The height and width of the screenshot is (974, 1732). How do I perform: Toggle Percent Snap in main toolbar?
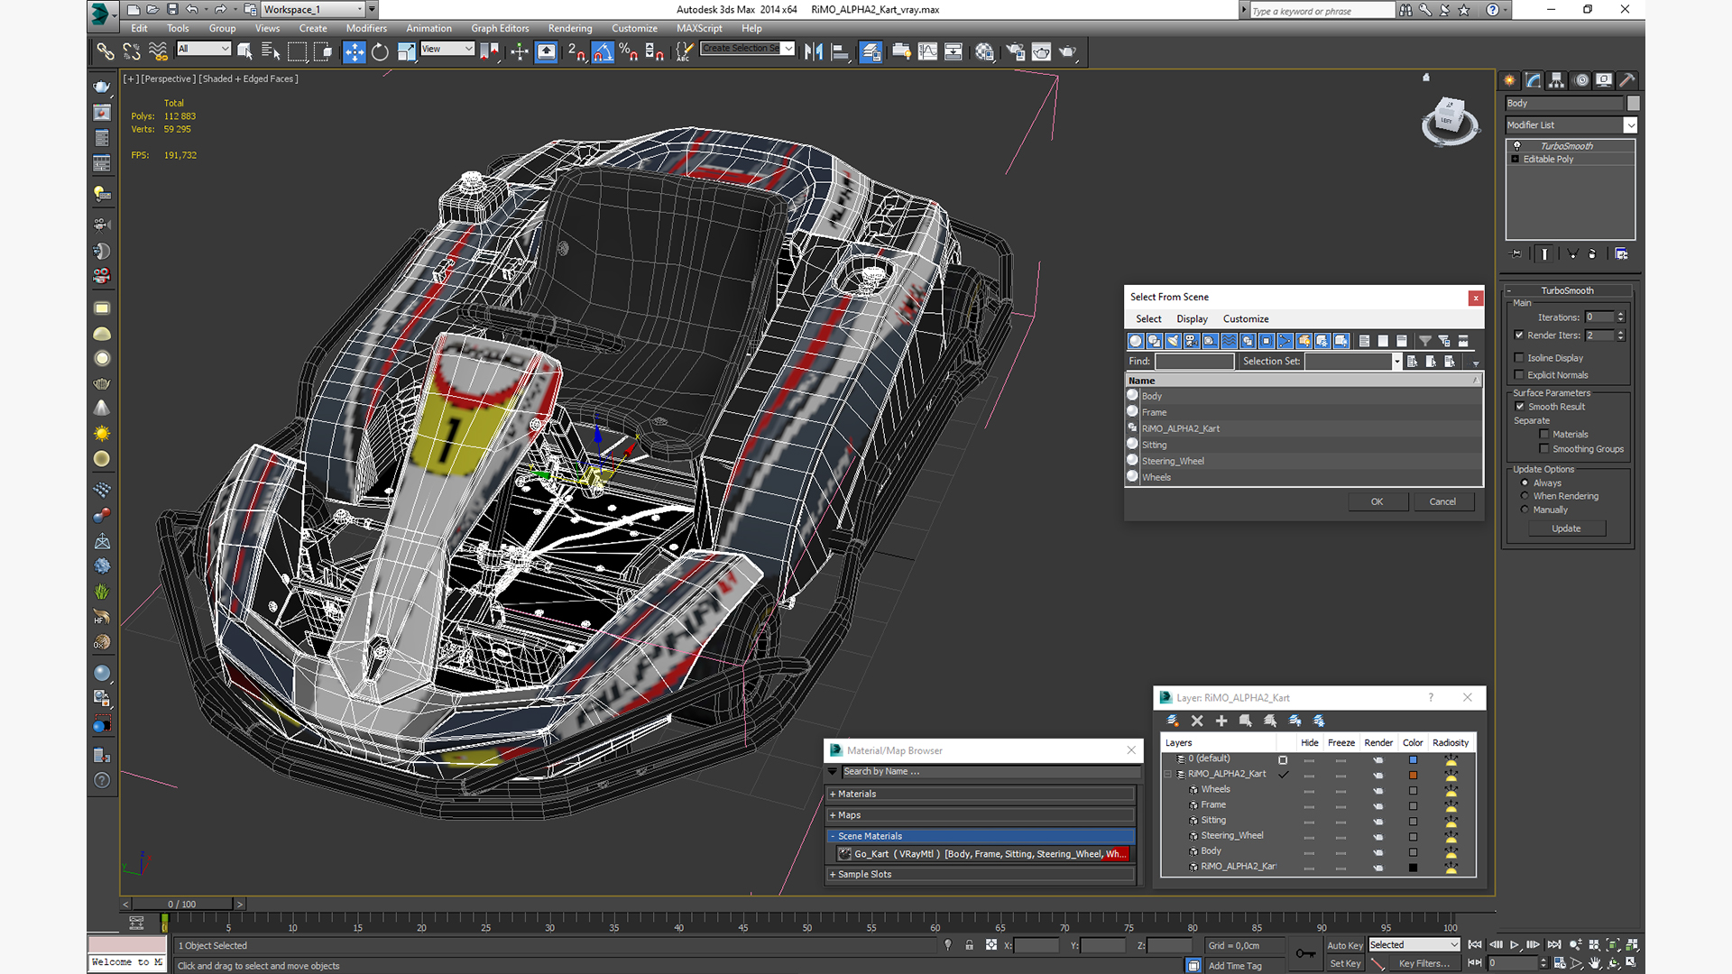(629, 52)
